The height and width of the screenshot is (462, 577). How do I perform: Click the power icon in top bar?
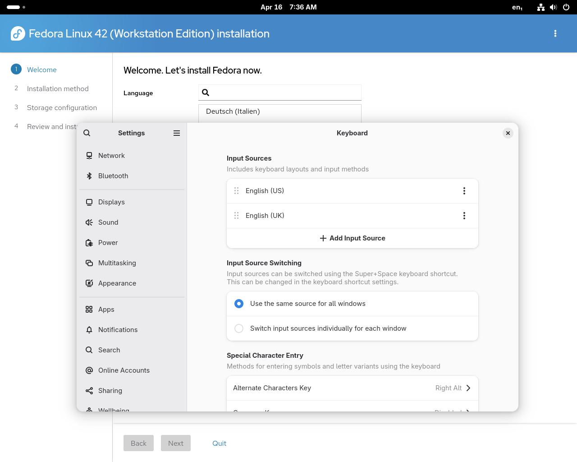566,7
